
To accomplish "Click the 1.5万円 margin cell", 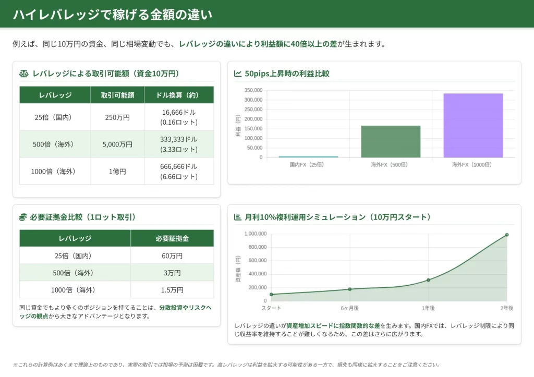I will click(x=172, y=290).
